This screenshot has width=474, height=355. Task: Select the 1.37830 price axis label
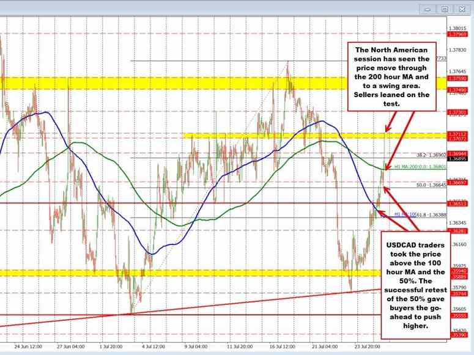click(457, 50)
